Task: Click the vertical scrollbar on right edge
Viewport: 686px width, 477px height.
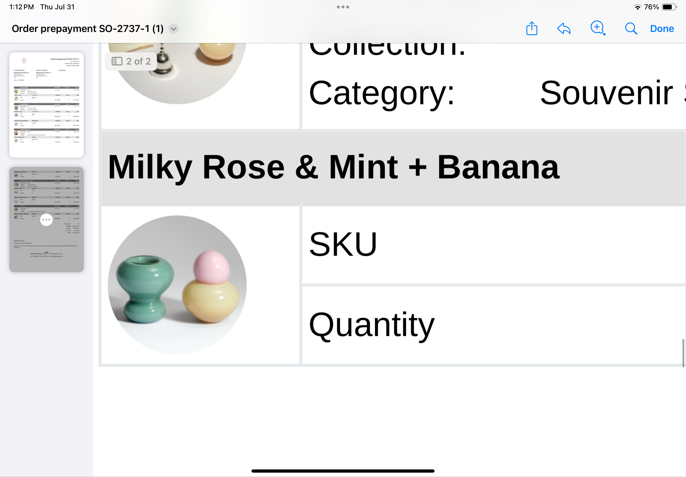Action: pyautogui.click(x=683, y=353)
